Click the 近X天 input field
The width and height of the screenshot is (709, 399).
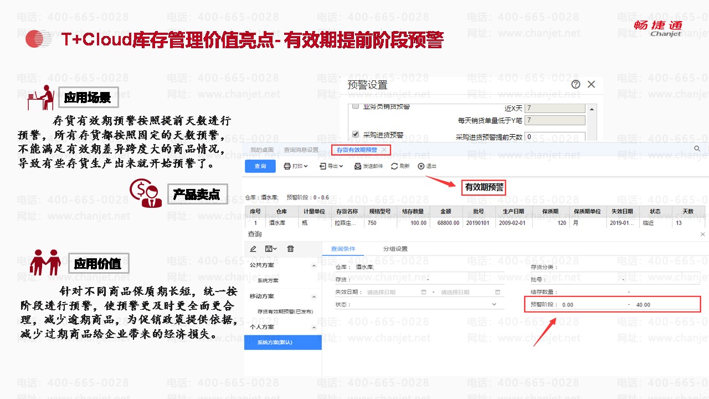pos(555,108)
